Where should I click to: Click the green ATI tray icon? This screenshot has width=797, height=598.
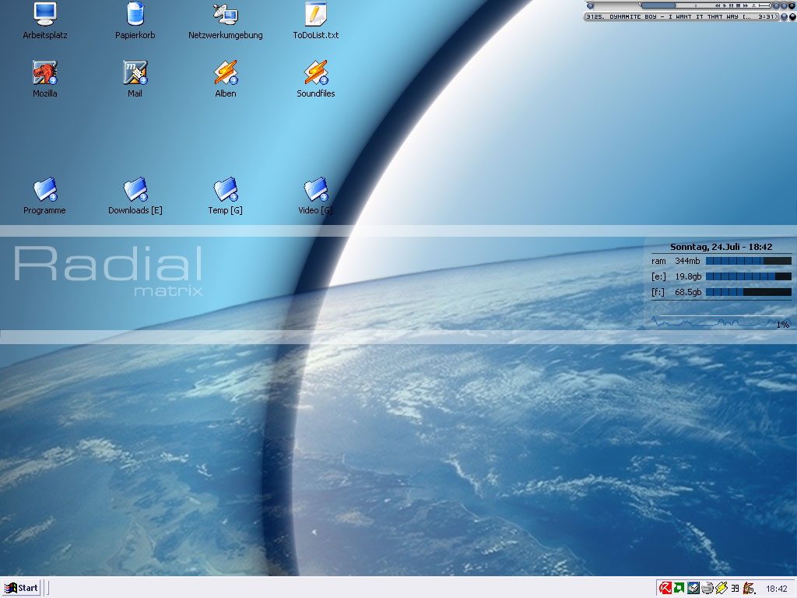(679, 588)
